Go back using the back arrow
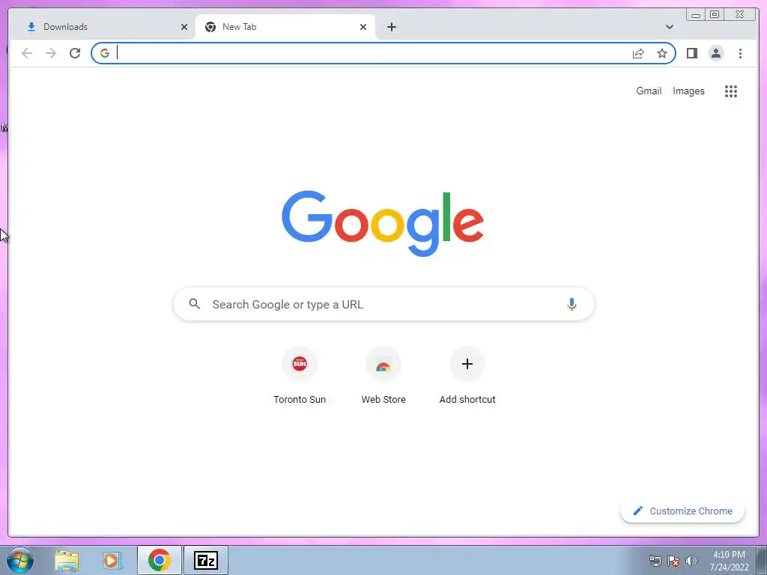Image resolution: width=767 pixels, height=575 pixels. [27, 53]
